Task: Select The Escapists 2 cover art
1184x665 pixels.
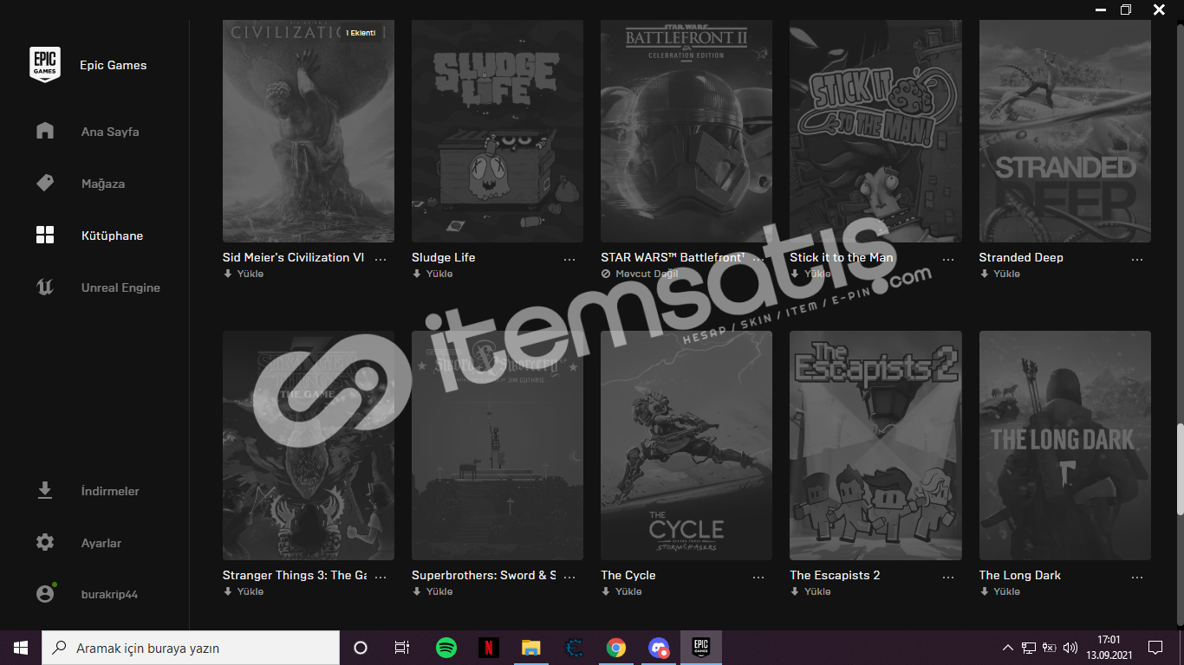Action: tap(875, 445)
